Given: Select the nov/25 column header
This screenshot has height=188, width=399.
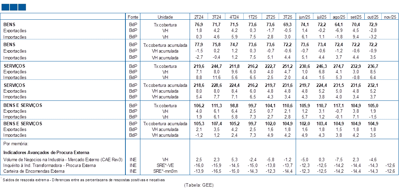Looking at the screenshot, I should (x=390, y=17).
